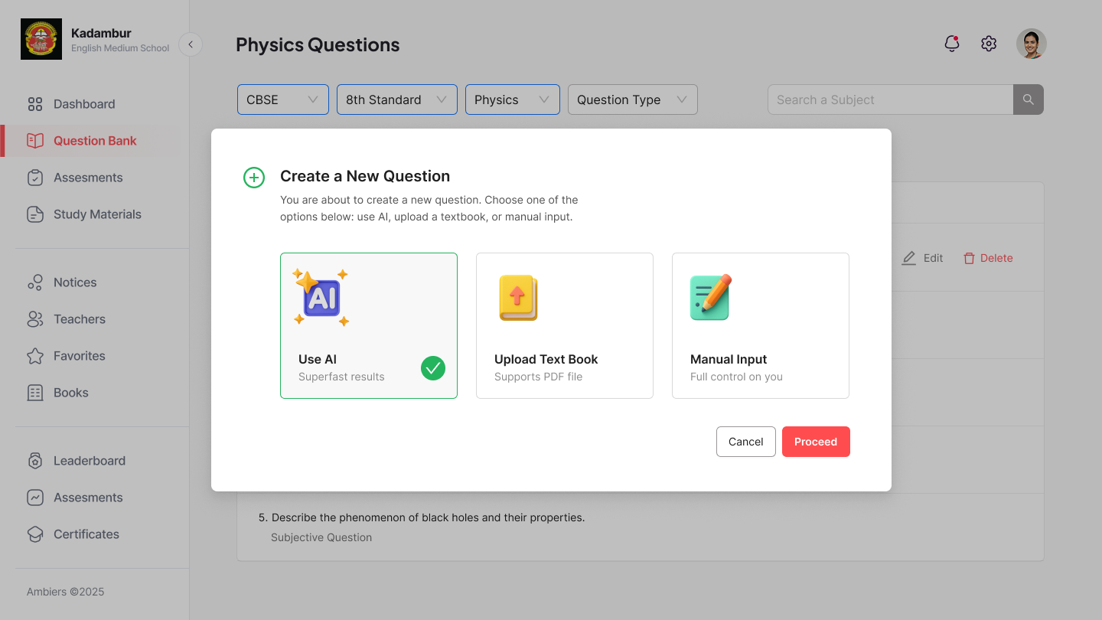Expand the Question Type dropdown

pos(633,100)
